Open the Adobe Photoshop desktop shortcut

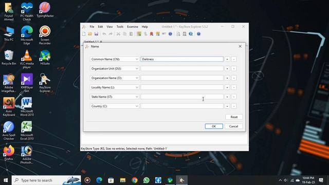[x=27, y=154]
